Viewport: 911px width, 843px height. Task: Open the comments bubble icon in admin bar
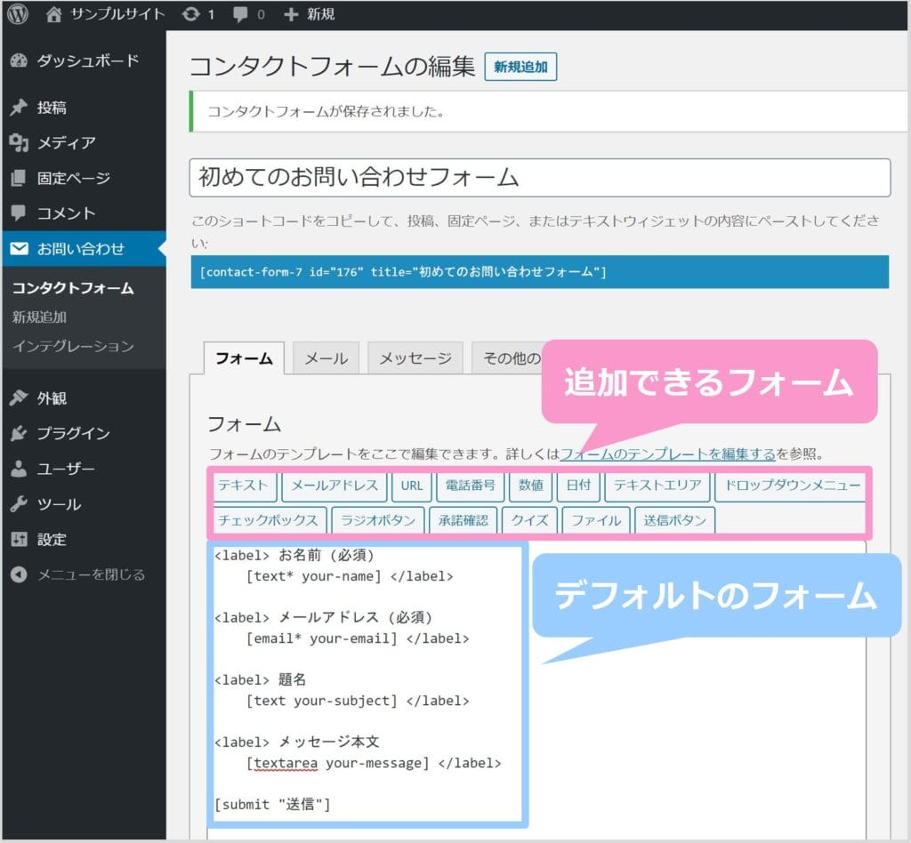coord(240,14)
